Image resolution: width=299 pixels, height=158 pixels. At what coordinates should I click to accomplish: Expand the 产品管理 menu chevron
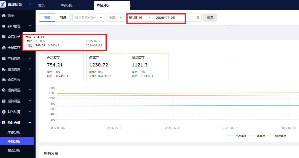[30, 58]
